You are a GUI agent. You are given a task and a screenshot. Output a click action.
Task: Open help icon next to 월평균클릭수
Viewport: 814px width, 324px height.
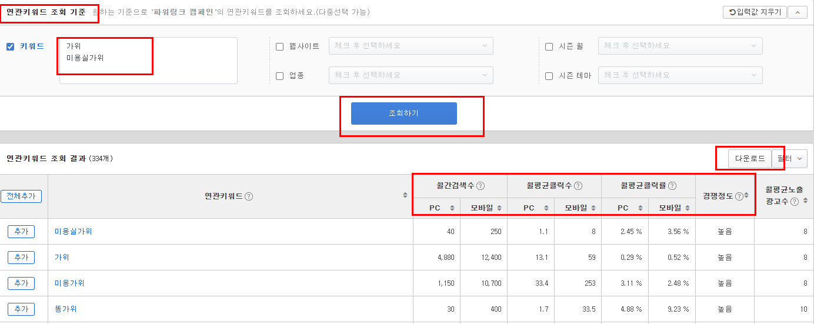[x=578, y=186]
